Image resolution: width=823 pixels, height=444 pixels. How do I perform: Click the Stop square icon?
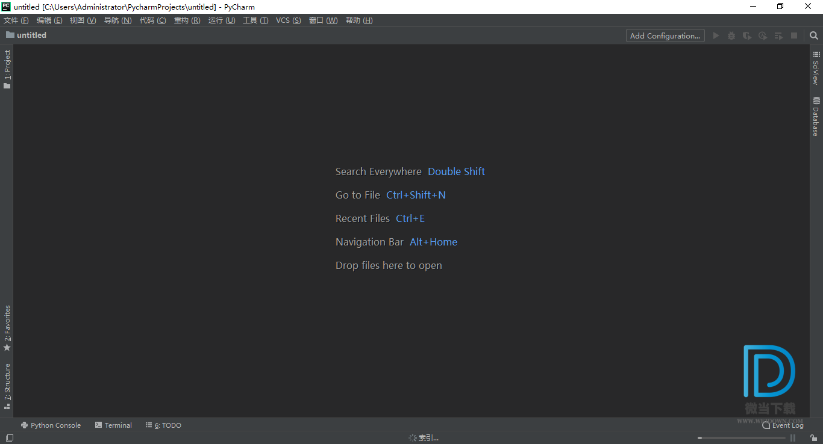[x=794, y=35]
